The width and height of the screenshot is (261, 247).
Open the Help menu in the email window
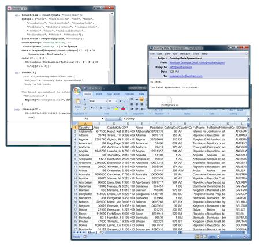click(x=205, y=54)
